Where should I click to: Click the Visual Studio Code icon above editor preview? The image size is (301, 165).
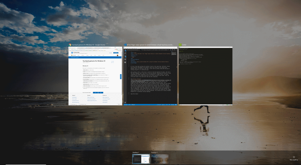click(x=125, y=45)
